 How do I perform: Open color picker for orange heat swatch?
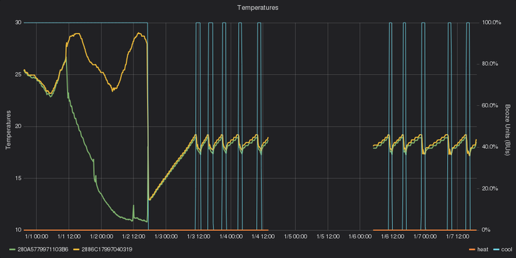coord(473,250)
